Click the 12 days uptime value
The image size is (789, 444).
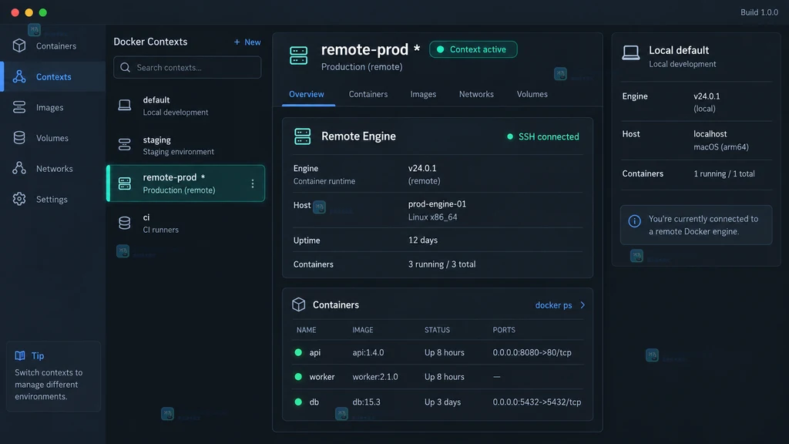[x=423, y=240]
